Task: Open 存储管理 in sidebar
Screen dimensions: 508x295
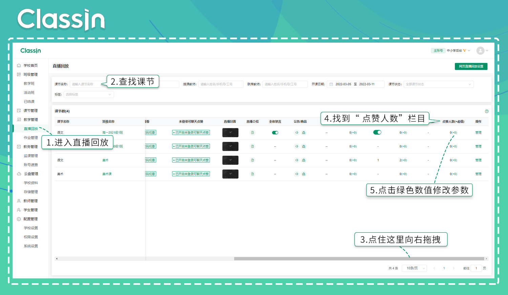Action: point(31,192)
